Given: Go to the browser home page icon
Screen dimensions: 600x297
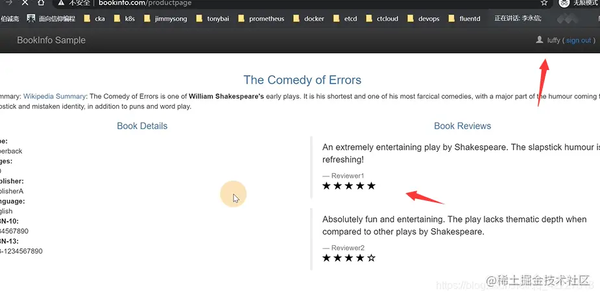Looking at the screenshot, I should 41,3.
